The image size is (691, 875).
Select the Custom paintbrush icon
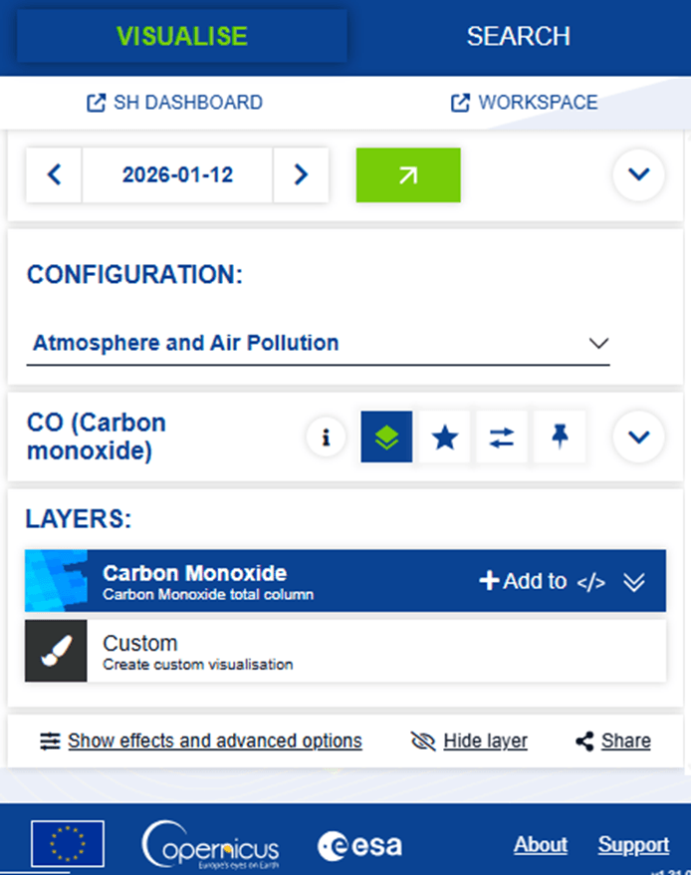[56, 651]
